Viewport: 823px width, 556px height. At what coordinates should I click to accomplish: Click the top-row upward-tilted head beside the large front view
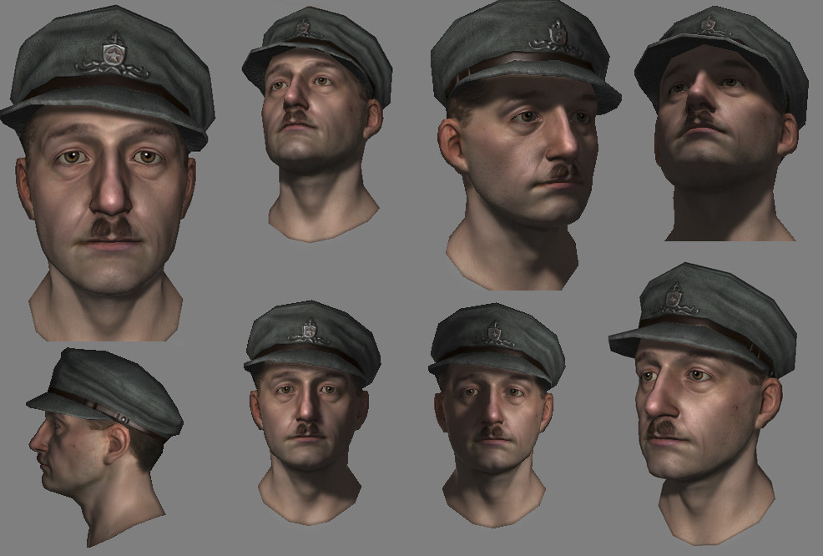pos(317,124)
